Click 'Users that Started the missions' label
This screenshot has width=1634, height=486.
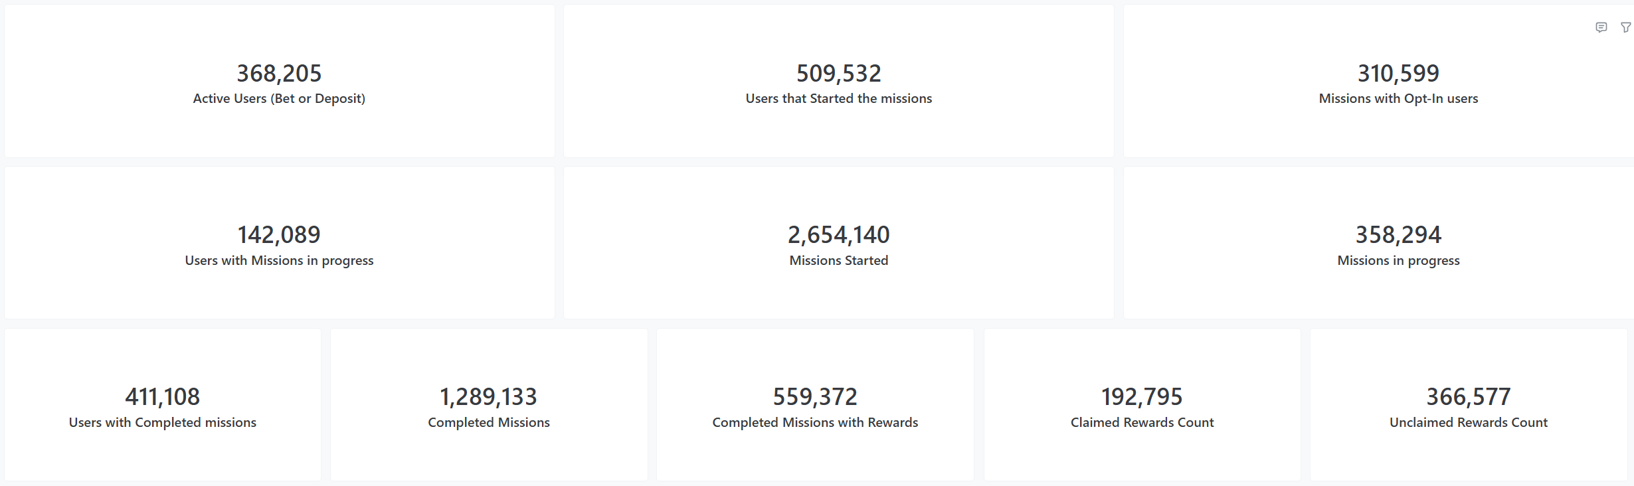tap(838, 98)
